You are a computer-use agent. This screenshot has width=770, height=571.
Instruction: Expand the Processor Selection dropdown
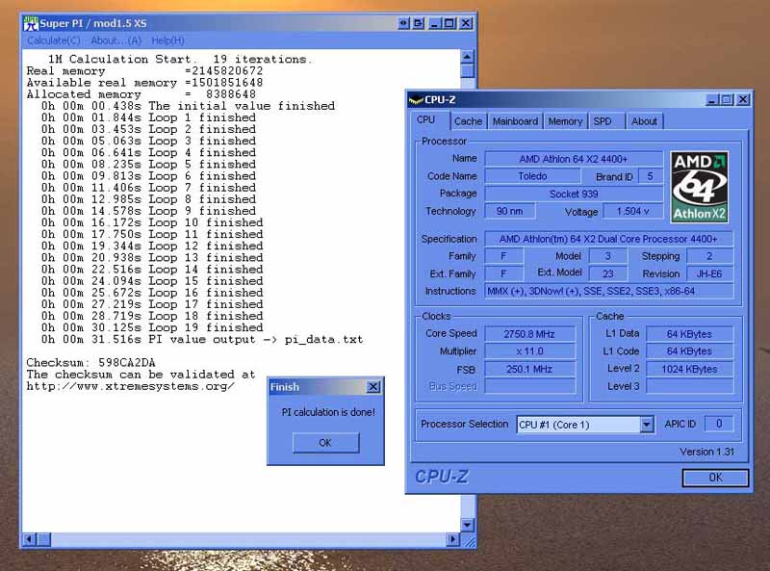click(647, 425)
